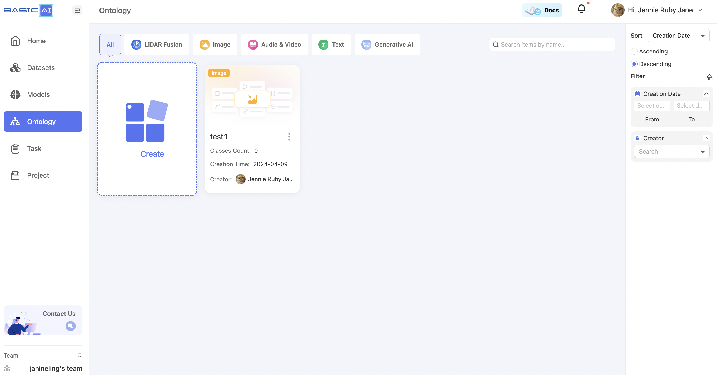This screenshot has width=717, height=375.
Task: Click the LiDAR Fusion category icon
Action: (x=136, y=44)
